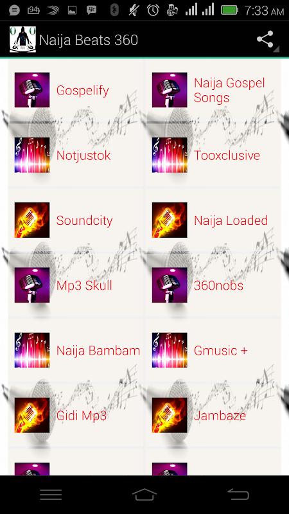Open Mp3 Skull source
289x514 pixels.
84,285
